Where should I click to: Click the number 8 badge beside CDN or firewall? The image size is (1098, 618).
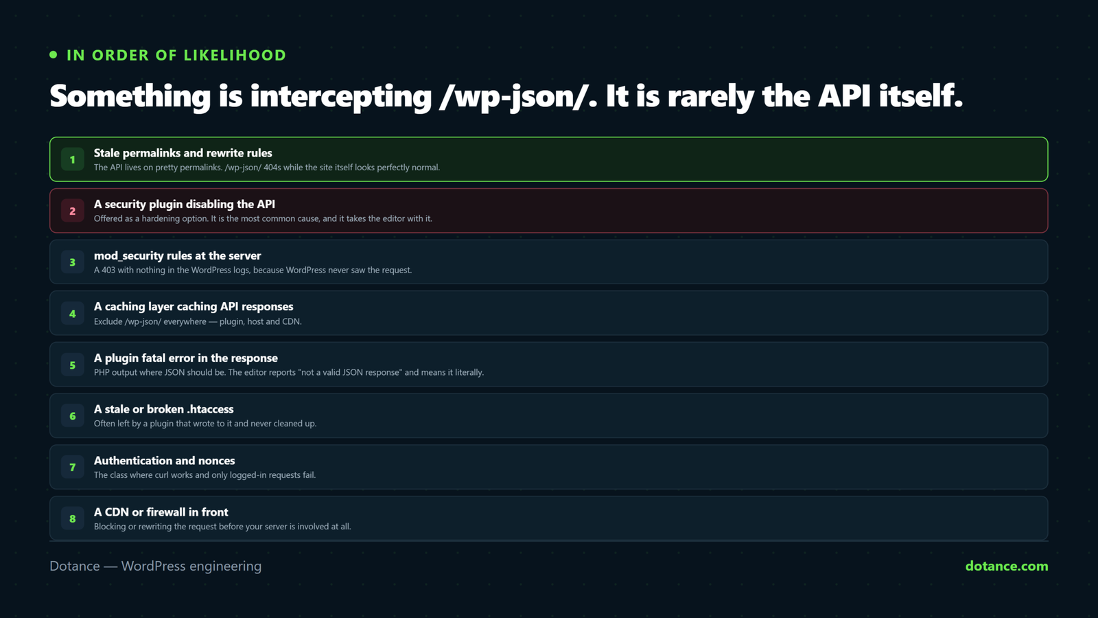72,518
